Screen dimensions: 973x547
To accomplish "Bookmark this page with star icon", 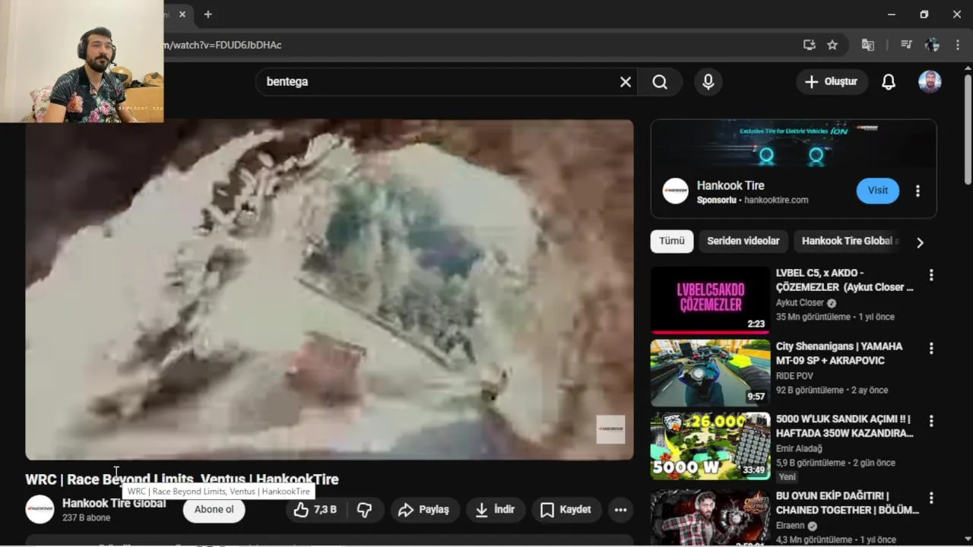I will coord(832,45).
